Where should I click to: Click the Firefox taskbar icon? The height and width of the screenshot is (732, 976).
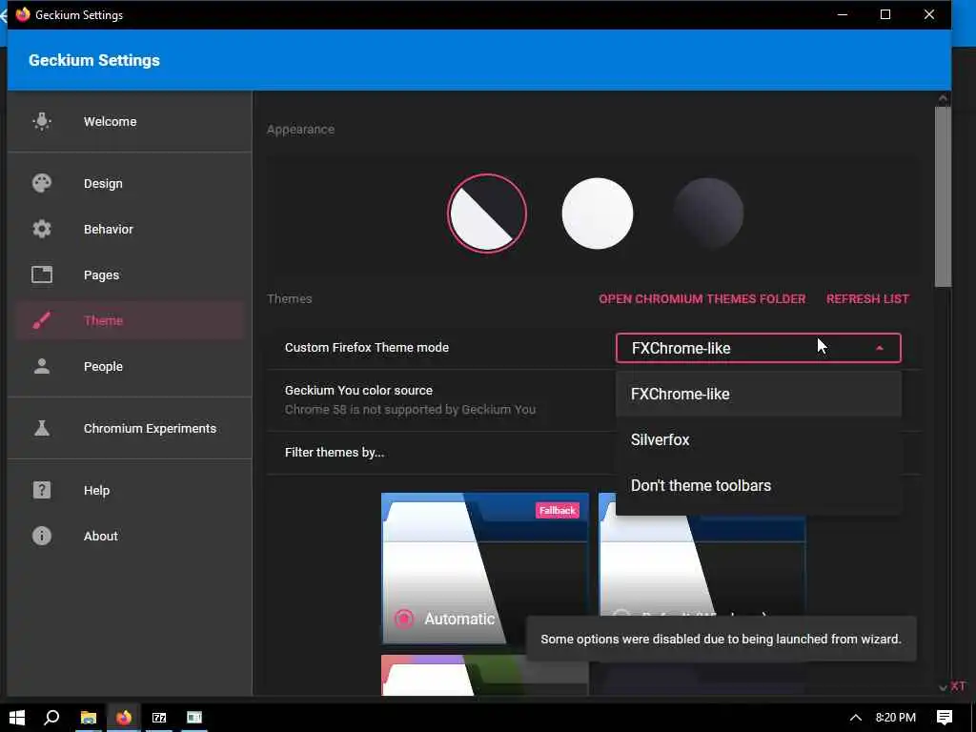click(x=124, y=717)
